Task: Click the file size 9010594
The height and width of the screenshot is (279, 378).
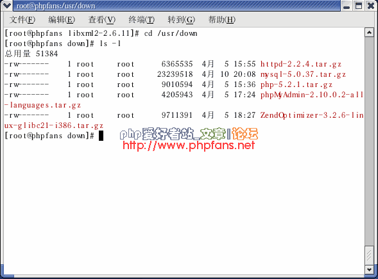Action: point(177,84)
